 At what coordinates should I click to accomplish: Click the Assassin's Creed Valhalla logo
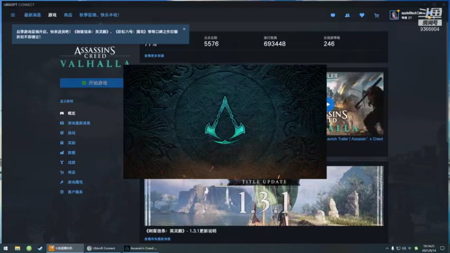click(x=94, y=57)
